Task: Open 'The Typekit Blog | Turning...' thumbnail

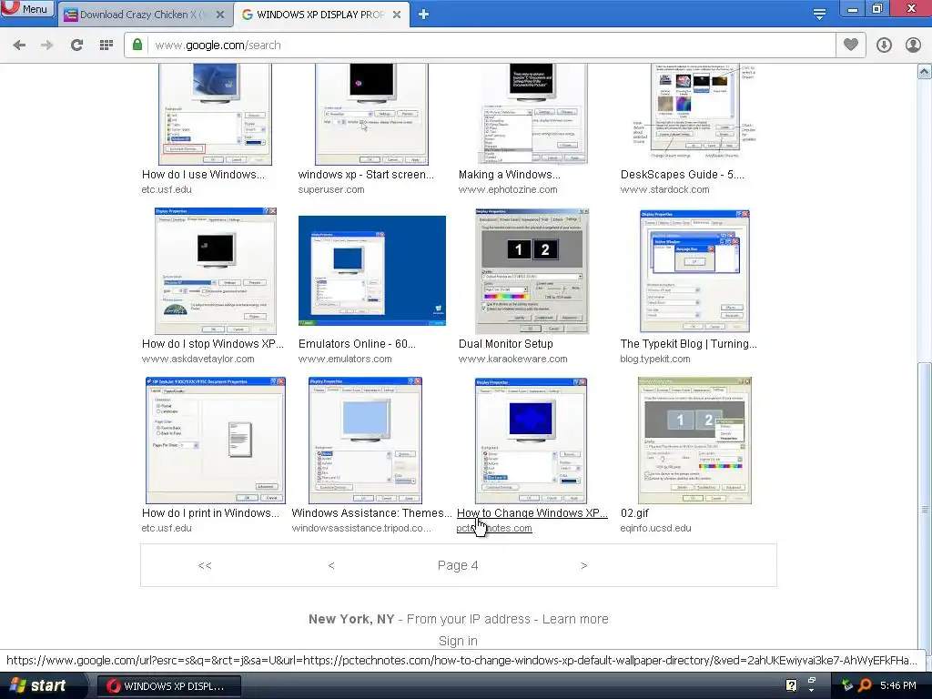Action: pyautogui.click(x=694, y=271)
